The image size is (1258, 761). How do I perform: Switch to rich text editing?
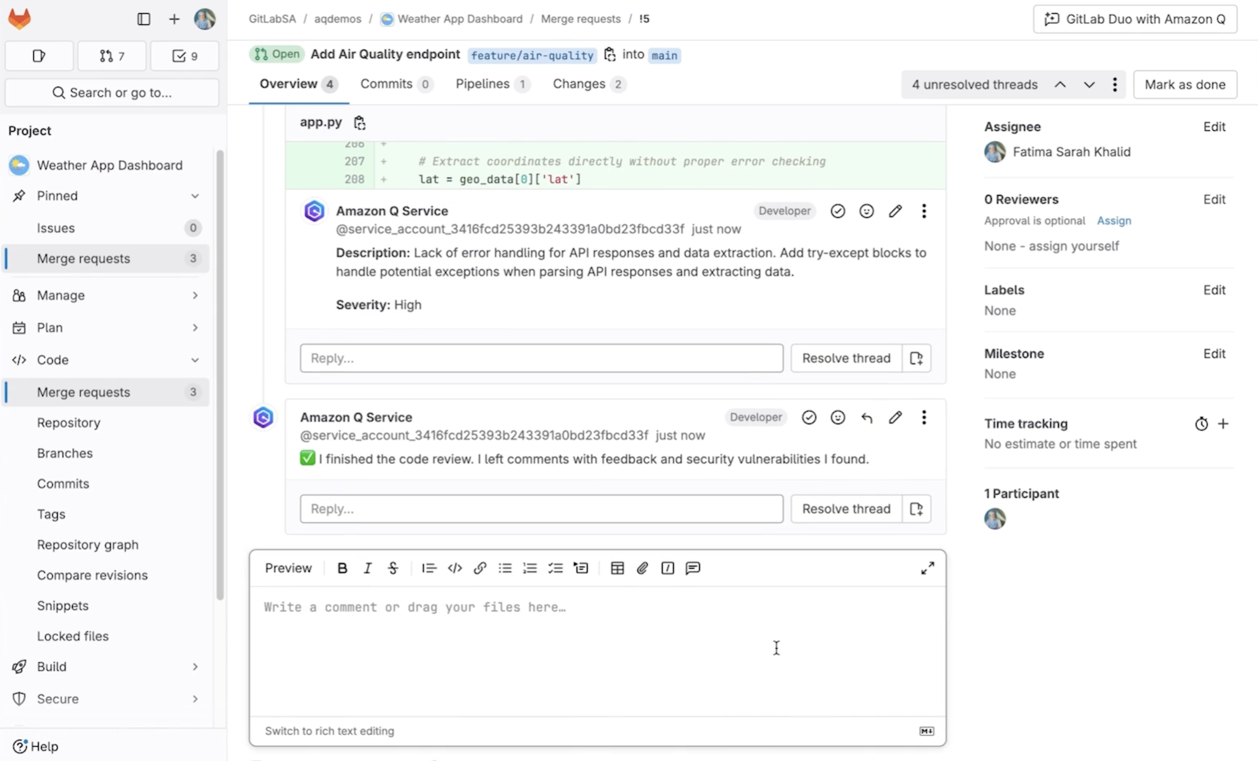pos(330,731)
